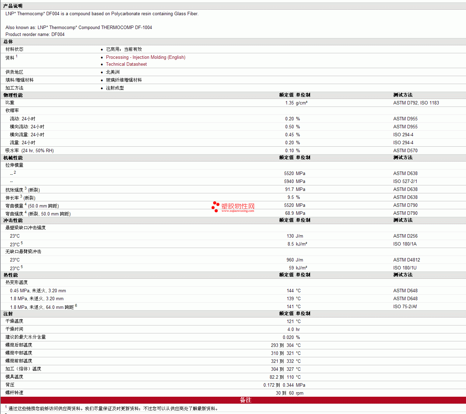Select the 热变形温度 row label

click(17, 283)
